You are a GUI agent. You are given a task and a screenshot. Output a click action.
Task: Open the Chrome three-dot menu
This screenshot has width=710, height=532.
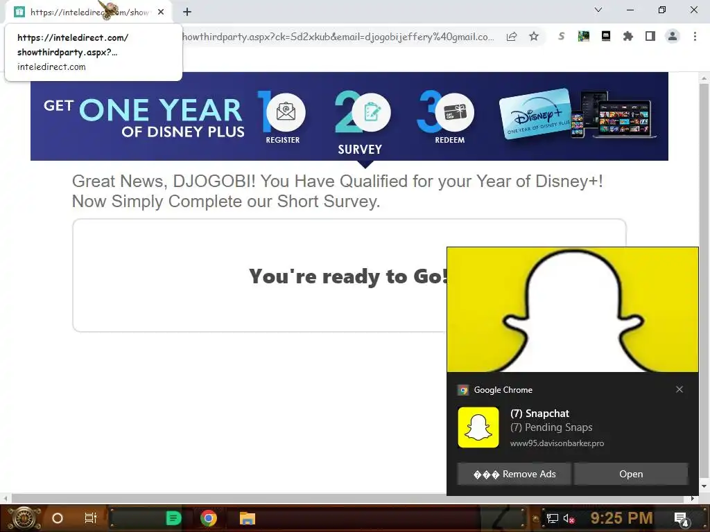(x=695, y=36)
